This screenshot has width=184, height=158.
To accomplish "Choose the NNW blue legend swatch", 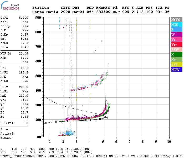I will point(177,70).
